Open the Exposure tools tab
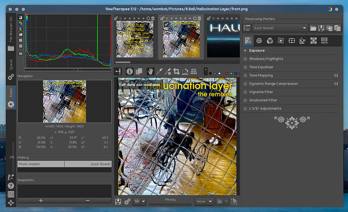The image size is (348, 212). pos(248,41)
